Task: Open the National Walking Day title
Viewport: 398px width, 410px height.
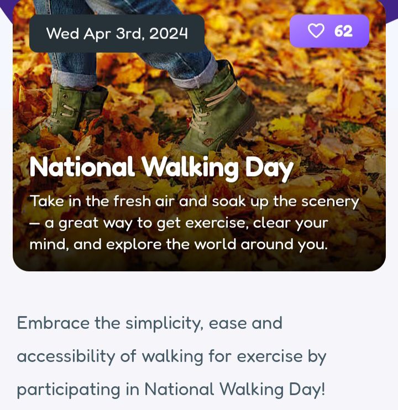Action: click(161, 166)
